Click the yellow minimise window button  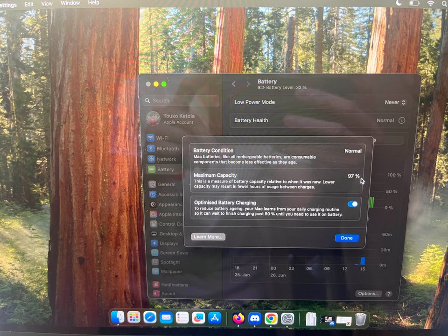click(156, 84)
